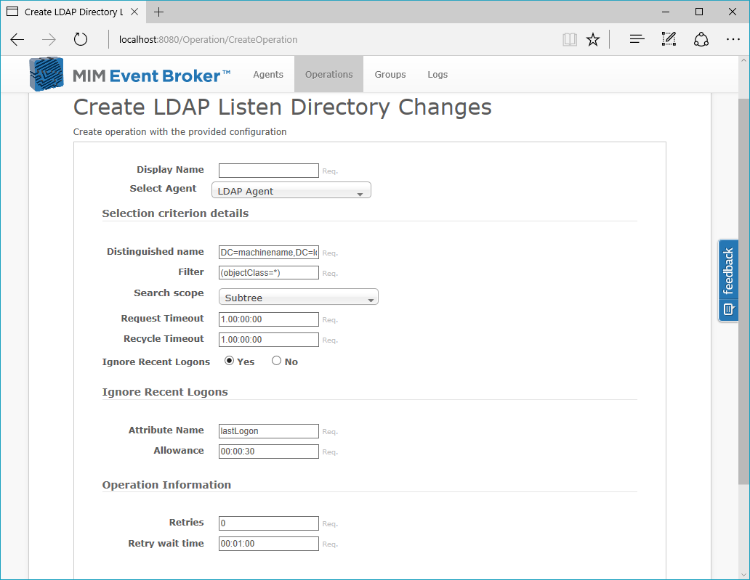Click the Retry wait time label
This screenshot has width=750, height=580.
pyautogui.click(x=166, y=543)
